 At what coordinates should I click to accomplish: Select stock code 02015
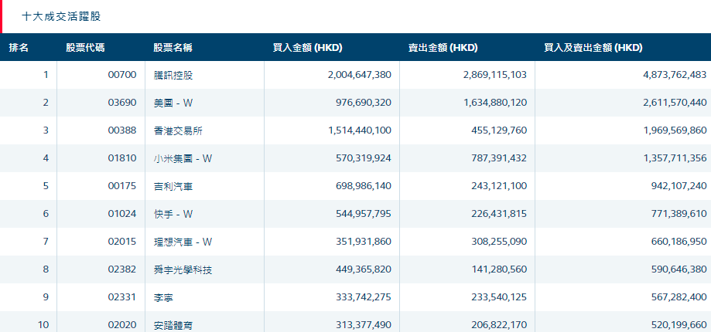(122, 242)
